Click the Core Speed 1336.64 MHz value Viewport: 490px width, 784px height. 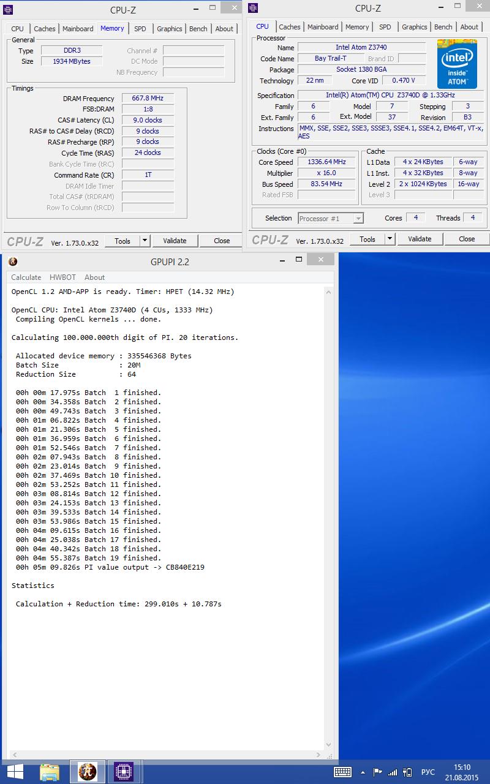pyautogui.click(x=326, y=162)
